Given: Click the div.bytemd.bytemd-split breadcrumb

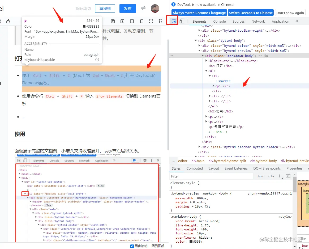Looking at the screenshot, I should 227,161.
